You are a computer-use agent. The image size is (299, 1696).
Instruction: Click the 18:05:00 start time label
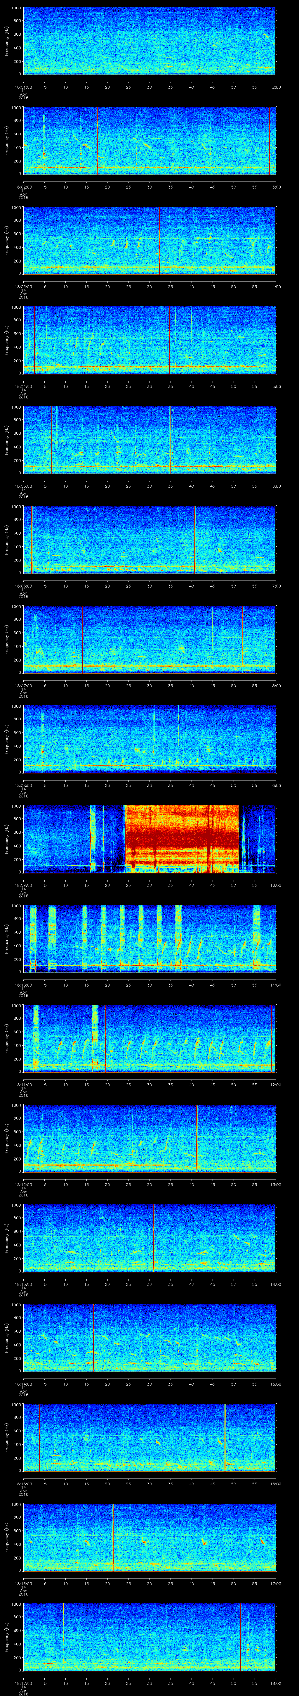23,486
